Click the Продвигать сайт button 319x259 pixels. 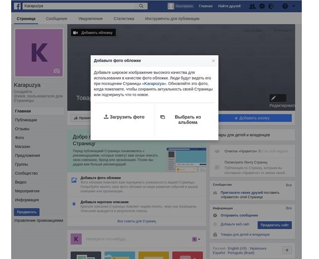click(x=274, y=225)
